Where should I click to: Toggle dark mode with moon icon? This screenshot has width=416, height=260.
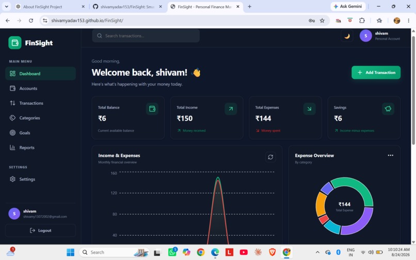[x=347, y=36]
